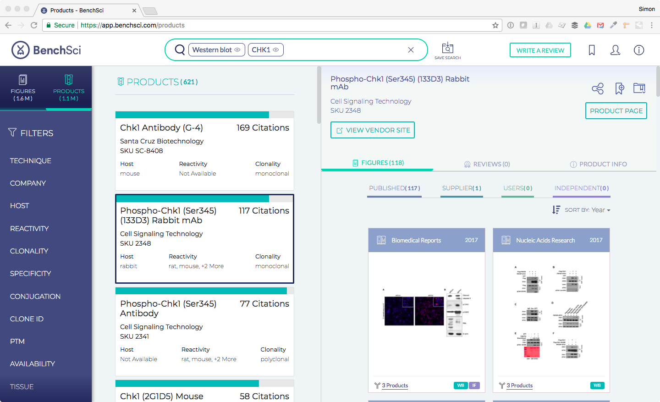Click the IF tag on Biomedical Reports card
The image size is (660, 402).
474,385
